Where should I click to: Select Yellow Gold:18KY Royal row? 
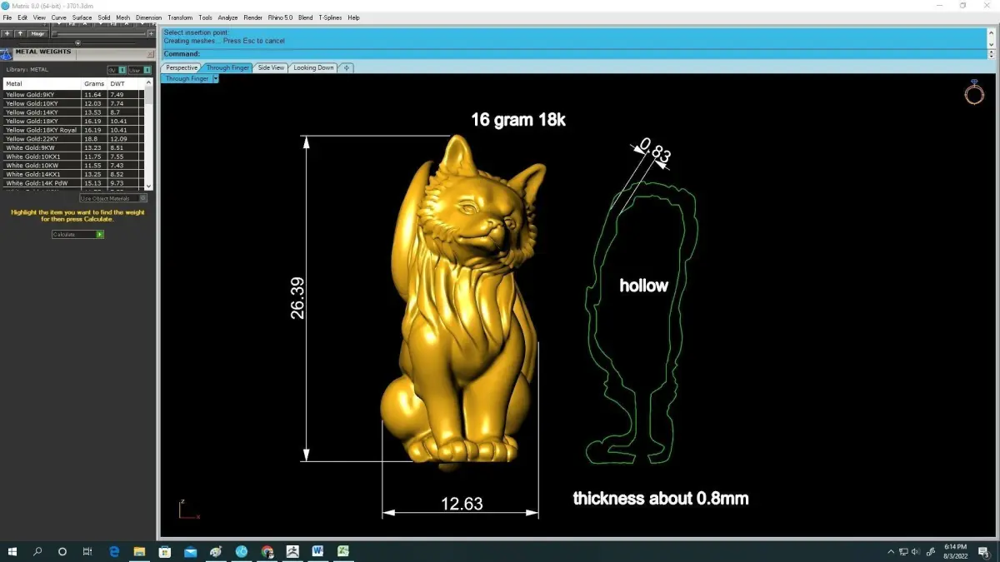click(73, 130)
